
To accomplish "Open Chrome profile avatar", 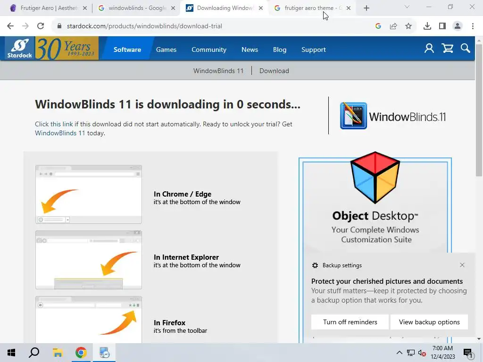I will click(458, 26).
